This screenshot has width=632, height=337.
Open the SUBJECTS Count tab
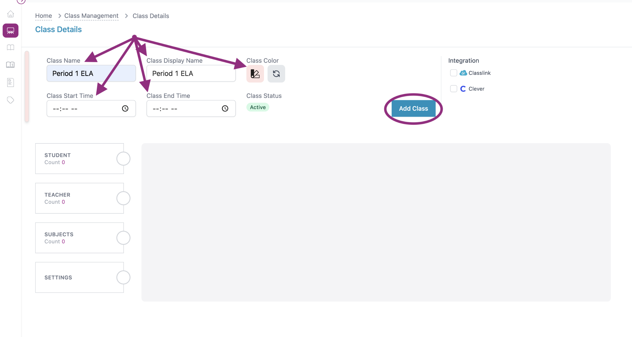click(80, 238)
